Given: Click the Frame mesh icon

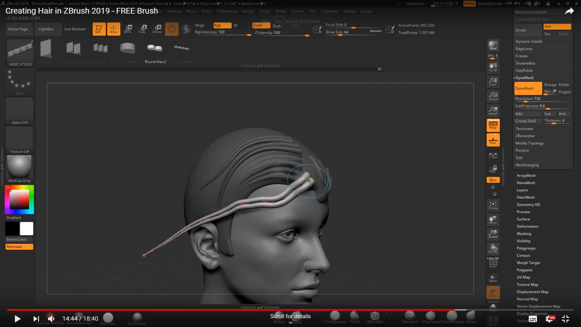Looking at the screenshot, I should click(493, 205).
